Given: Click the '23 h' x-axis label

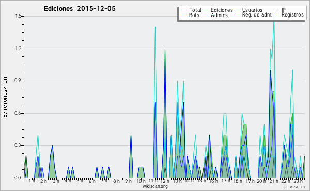Looking at the screenshot, I should pyautogui.click(x=298, y=181).
